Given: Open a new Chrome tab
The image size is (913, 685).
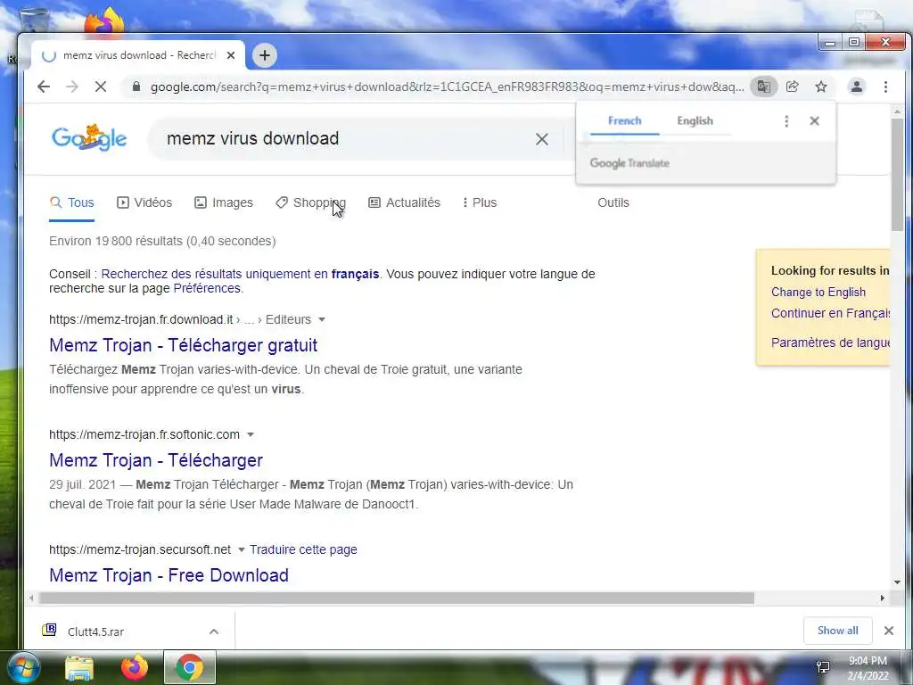Looking at the screenshot, I should tap(264, 55).
